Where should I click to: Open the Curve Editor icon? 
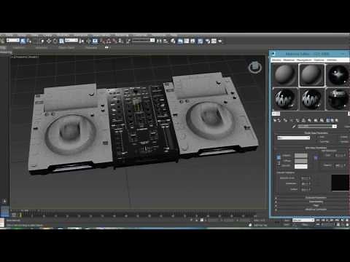[187, 41]
